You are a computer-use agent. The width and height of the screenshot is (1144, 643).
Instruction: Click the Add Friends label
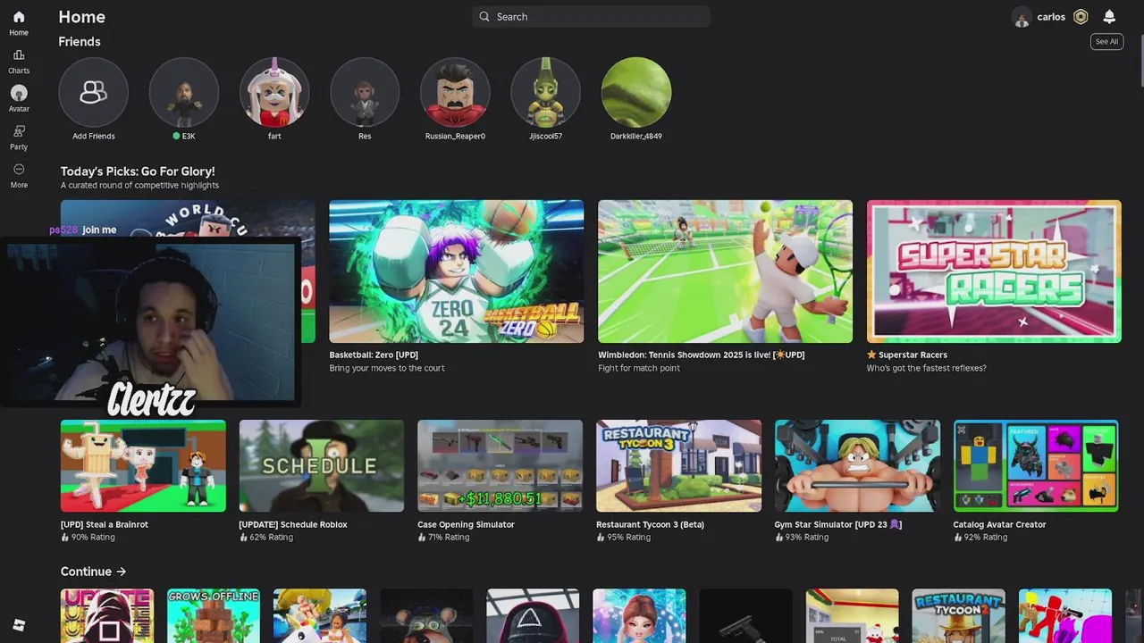[x=94, y=136]
